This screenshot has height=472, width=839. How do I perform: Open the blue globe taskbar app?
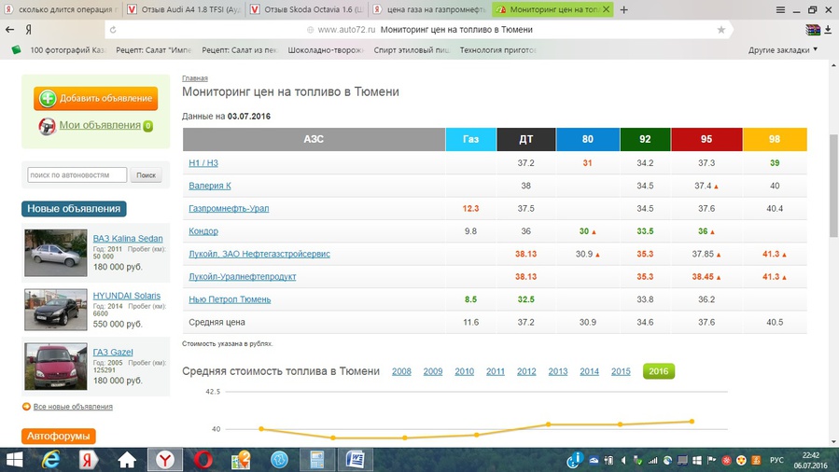tap(279, 460)
